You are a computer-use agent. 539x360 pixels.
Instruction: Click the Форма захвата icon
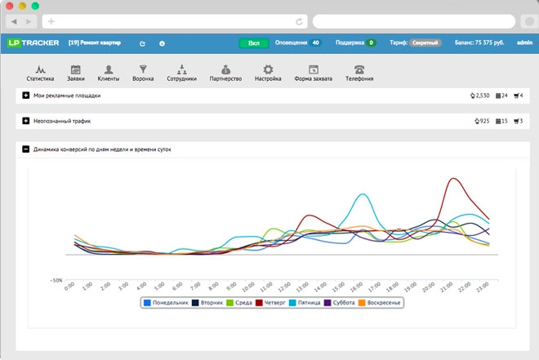tap(312, 70)
